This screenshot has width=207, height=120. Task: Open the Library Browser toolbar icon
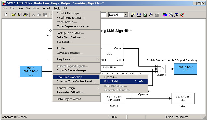(x=165, y=15)
